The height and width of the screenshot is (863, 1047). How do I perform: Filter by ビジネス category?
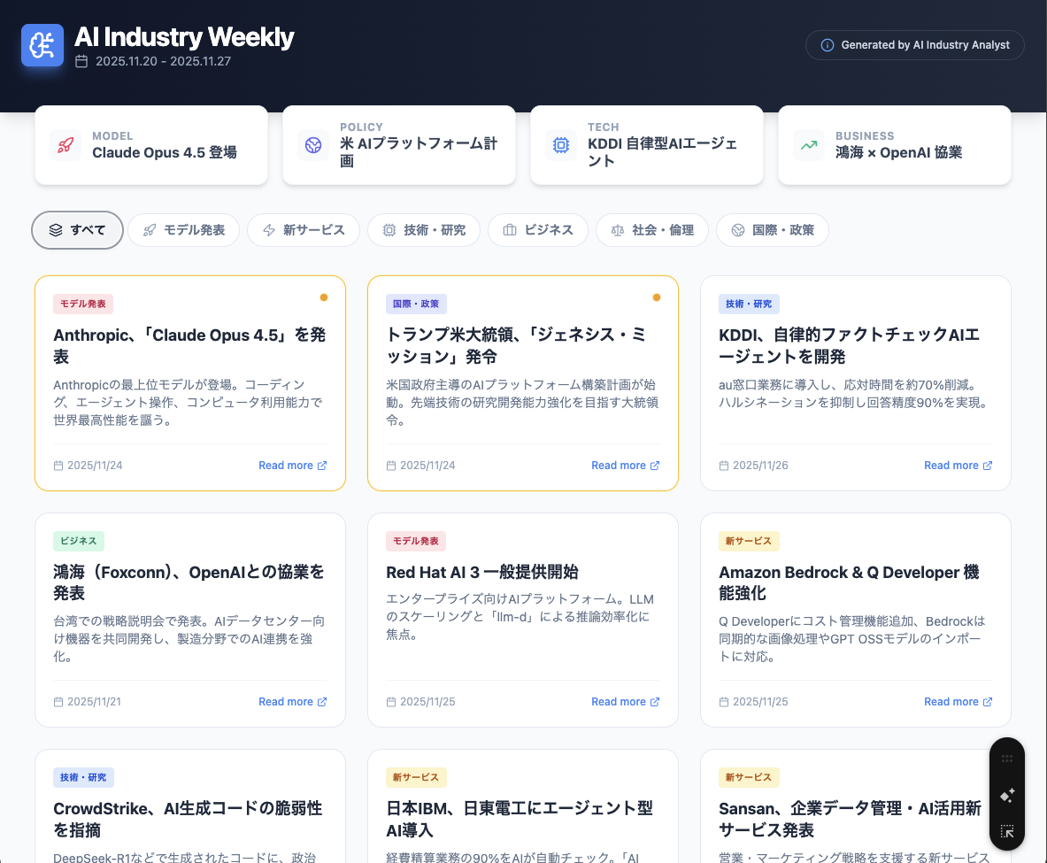(x=538, y=230)
